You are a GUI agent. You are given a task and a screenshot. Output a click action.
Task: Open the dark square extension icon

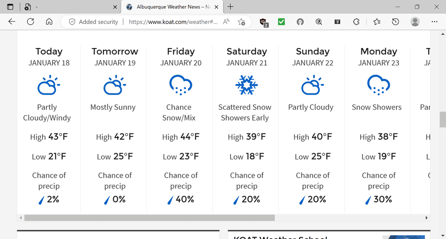[x=337, y=21]
